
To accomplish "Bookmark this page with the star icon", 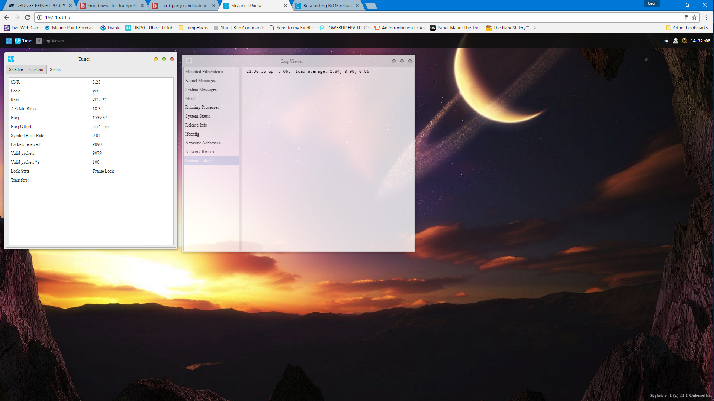I will [694, 17].
